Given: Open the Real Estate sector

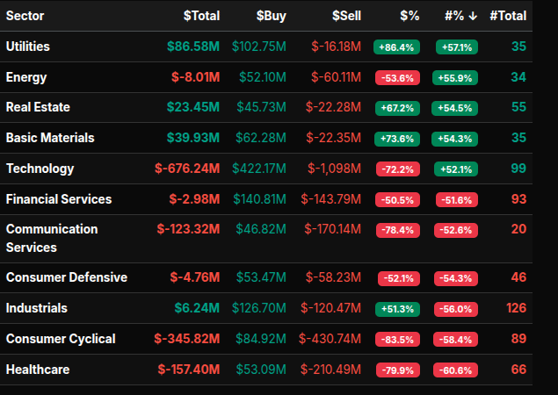Looking at the screenshot, I should pyautogui.click(x=38, y=107).
